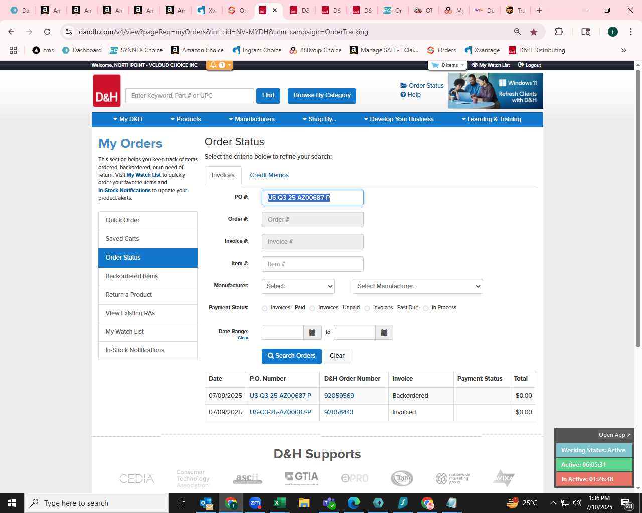
Task: Expand Learning & Training menu
Action: point(491,119)
